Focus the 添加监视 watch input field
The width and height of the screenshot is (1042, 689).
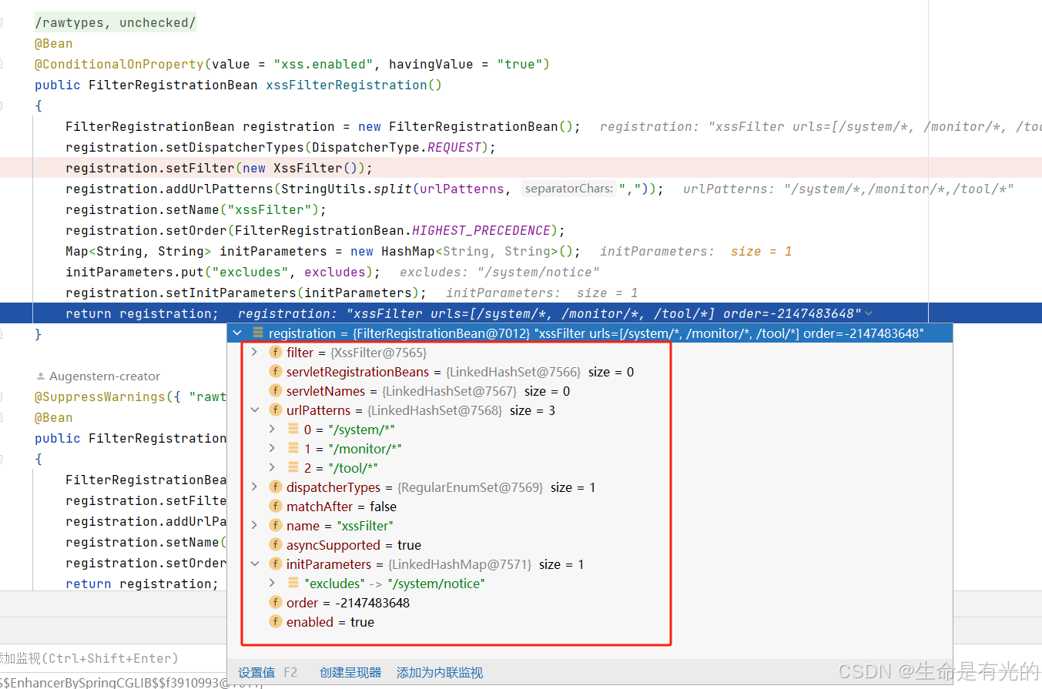point(114,658)
